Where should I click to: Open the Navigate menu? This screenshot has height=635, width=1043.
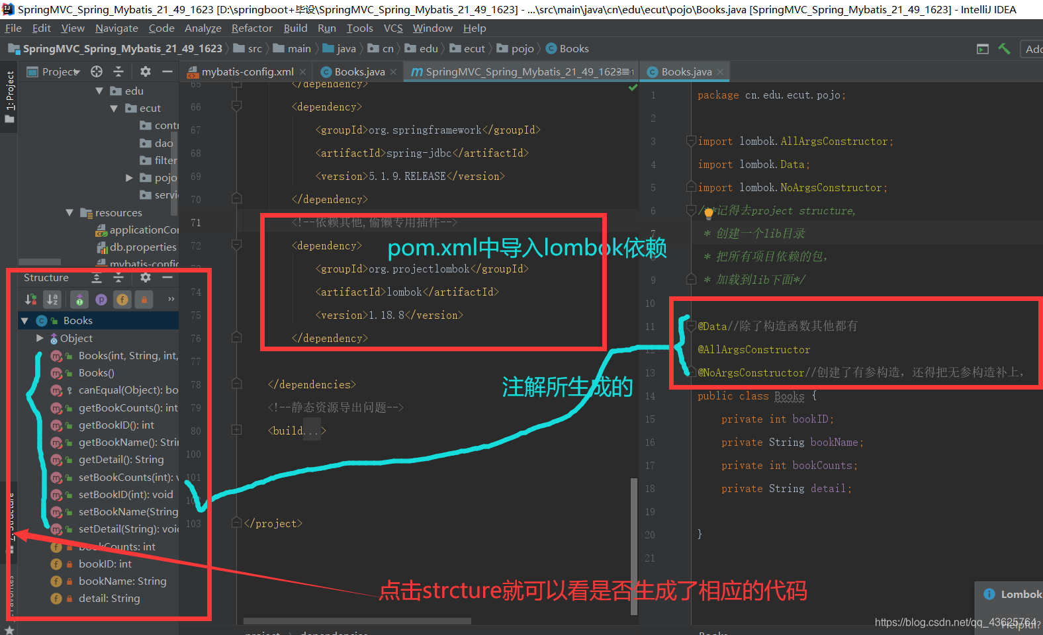click(116, 28)
